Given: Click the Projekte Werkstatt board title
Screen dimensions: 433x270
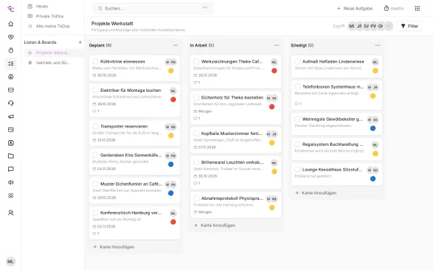Looking at the screenshot, I should [112, 24].
